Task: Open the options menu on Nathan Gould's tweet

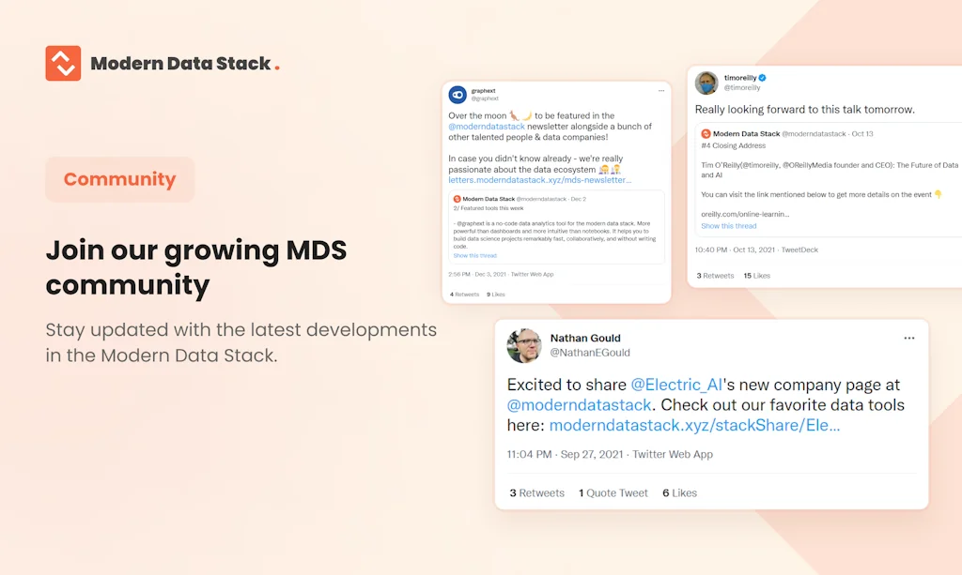Action: point(908,338)
